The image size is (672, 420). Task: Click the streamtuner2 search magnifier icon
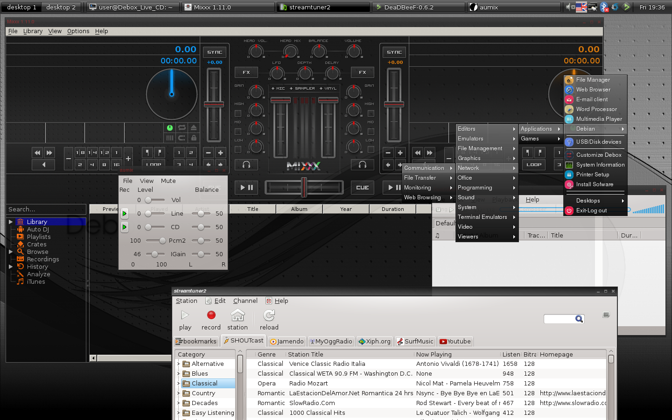click(x=579, y=319)
